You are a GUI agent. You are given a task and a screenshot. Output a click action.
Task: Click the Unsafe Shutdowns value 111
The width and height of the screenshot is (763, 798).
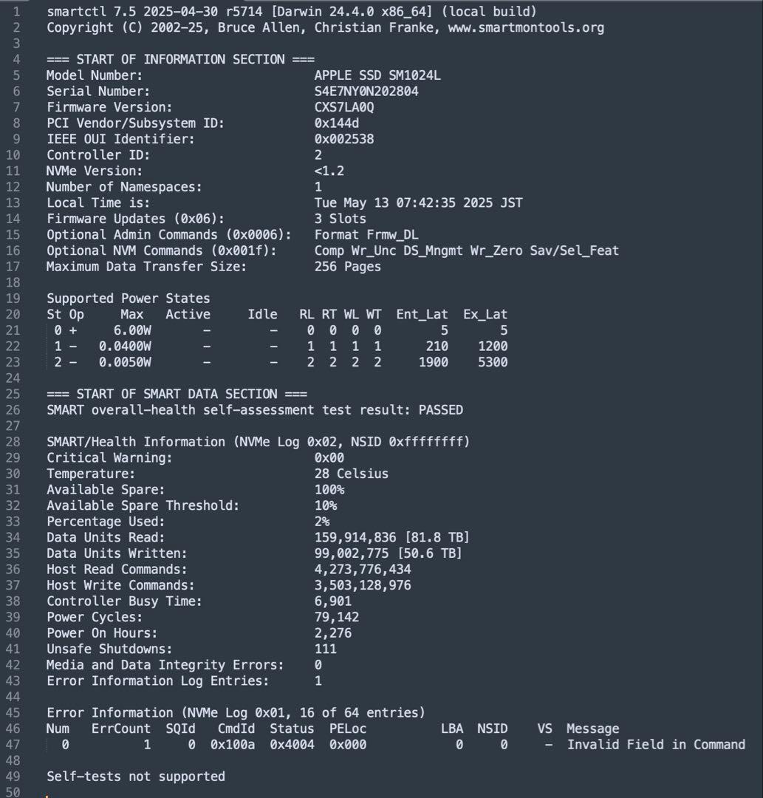coord(325,649)
